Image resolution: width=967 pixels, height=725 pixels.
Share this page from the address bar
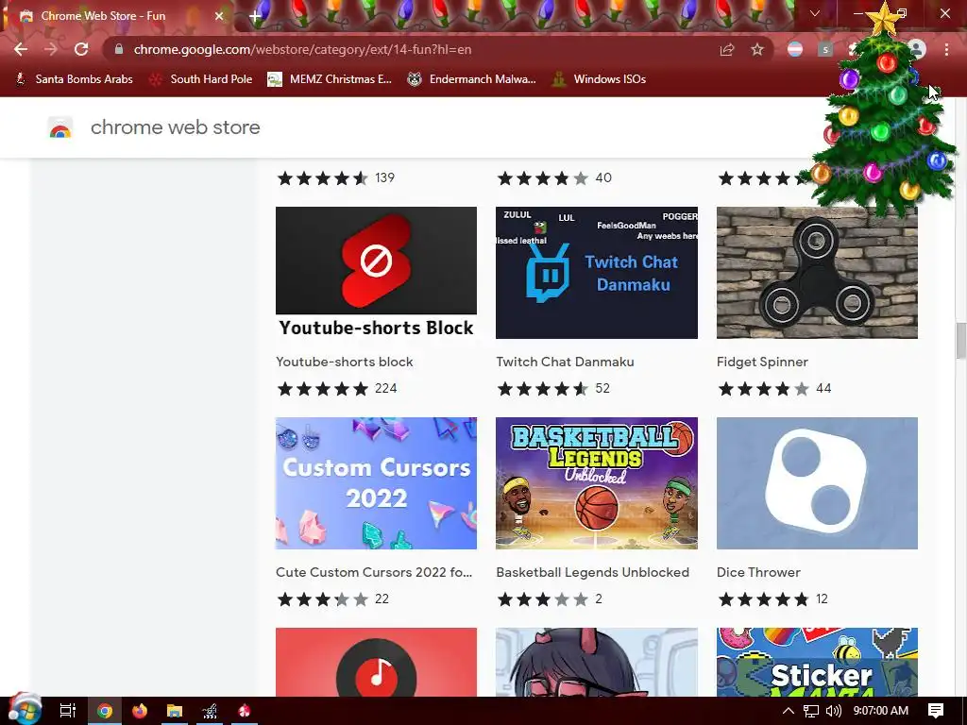point(727,49)
